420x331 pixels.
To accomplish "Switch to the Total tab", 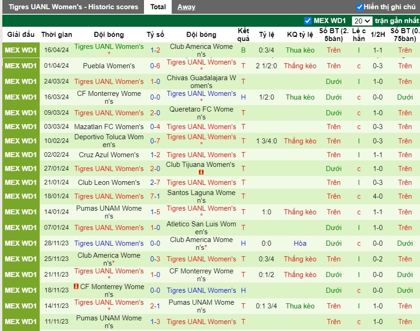I will coord(158,7).
